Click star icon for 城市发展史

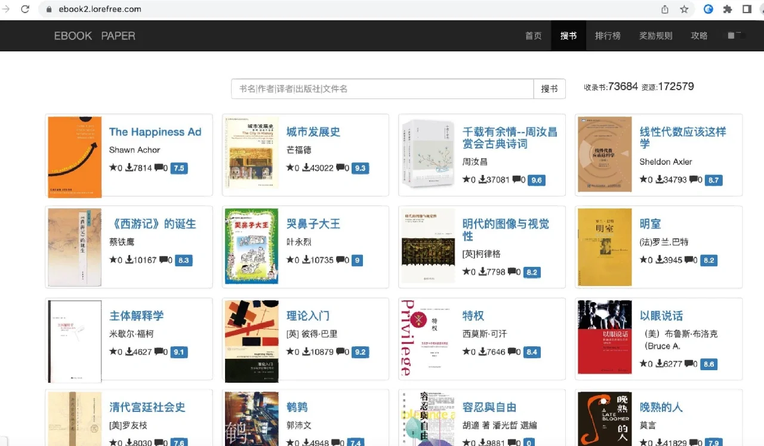[290, 168]
